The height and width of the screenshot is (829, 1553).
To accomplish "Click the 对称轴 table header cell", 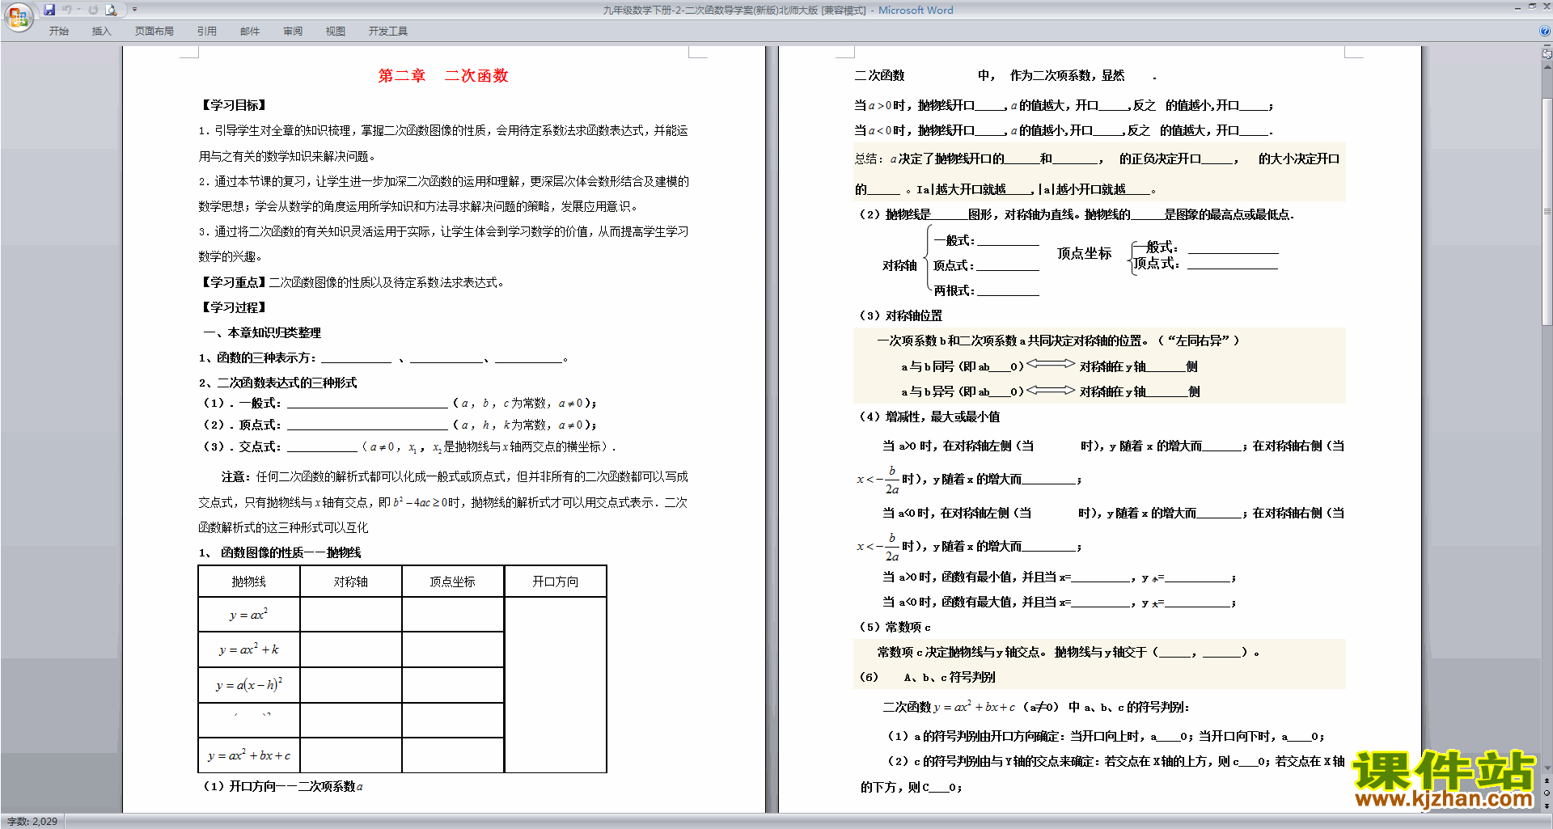I will (x=351, y=582).
